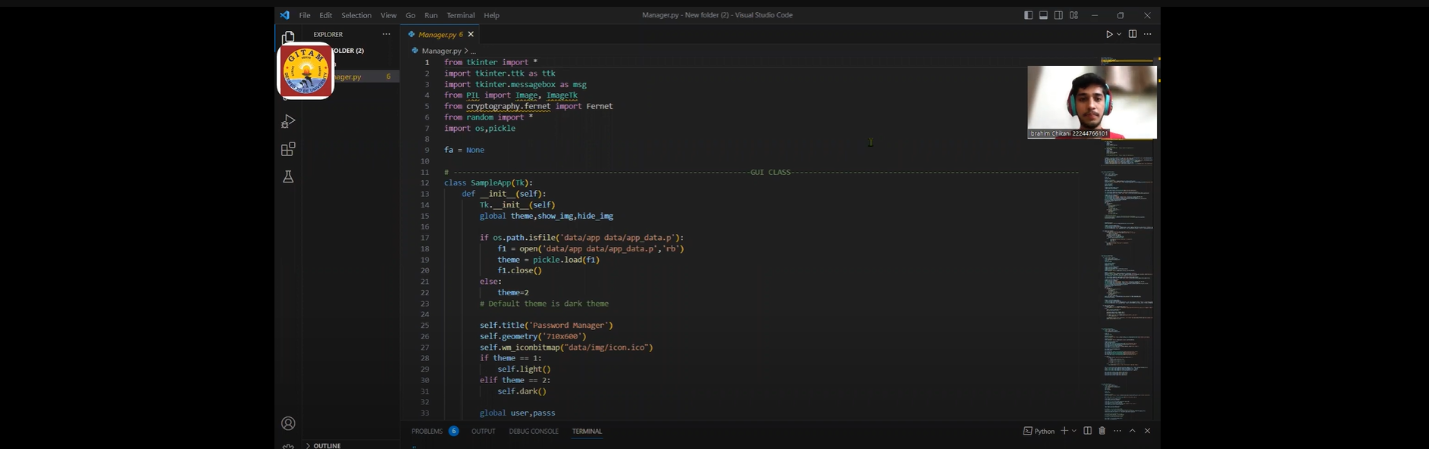1429x449 pixels.
Task: Kill terminal with the trash icon
Action: click(x=1102, y=431)
